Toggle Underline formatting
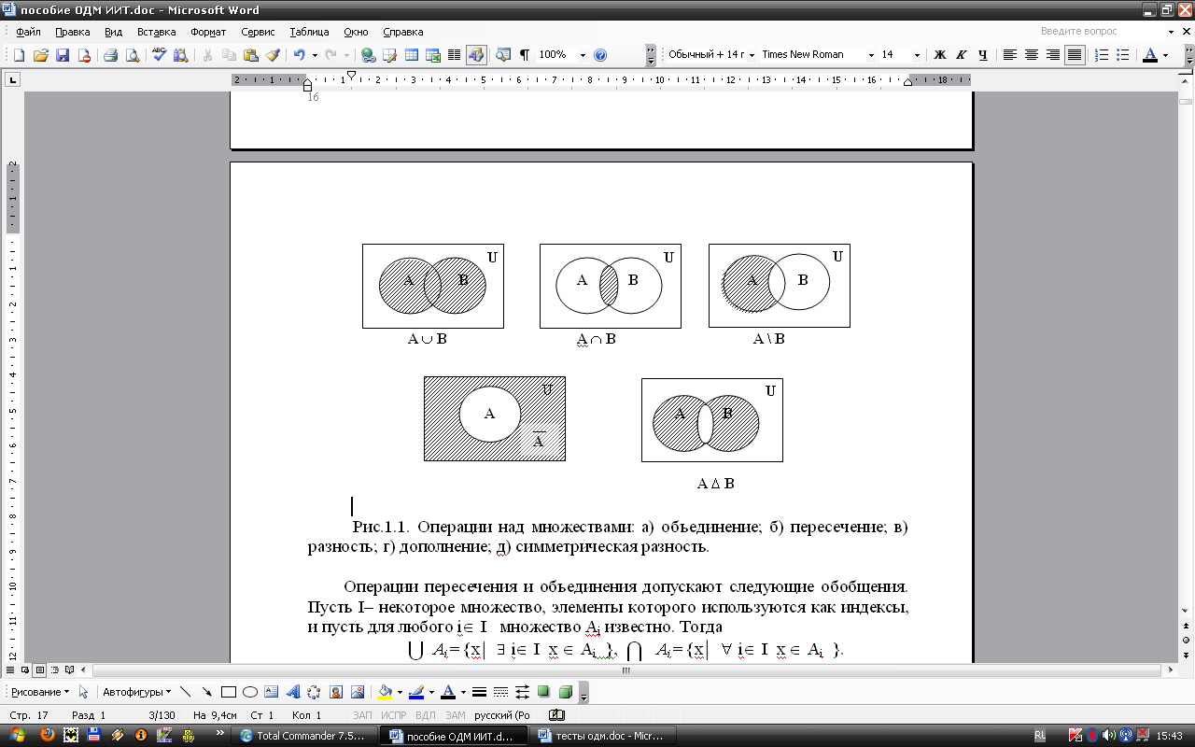This screenshot has width=1195, height=747. click(x=983, y=55)
